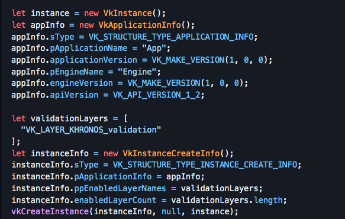
Task: Click the vkCreateInstance function call
Action: 50,211
